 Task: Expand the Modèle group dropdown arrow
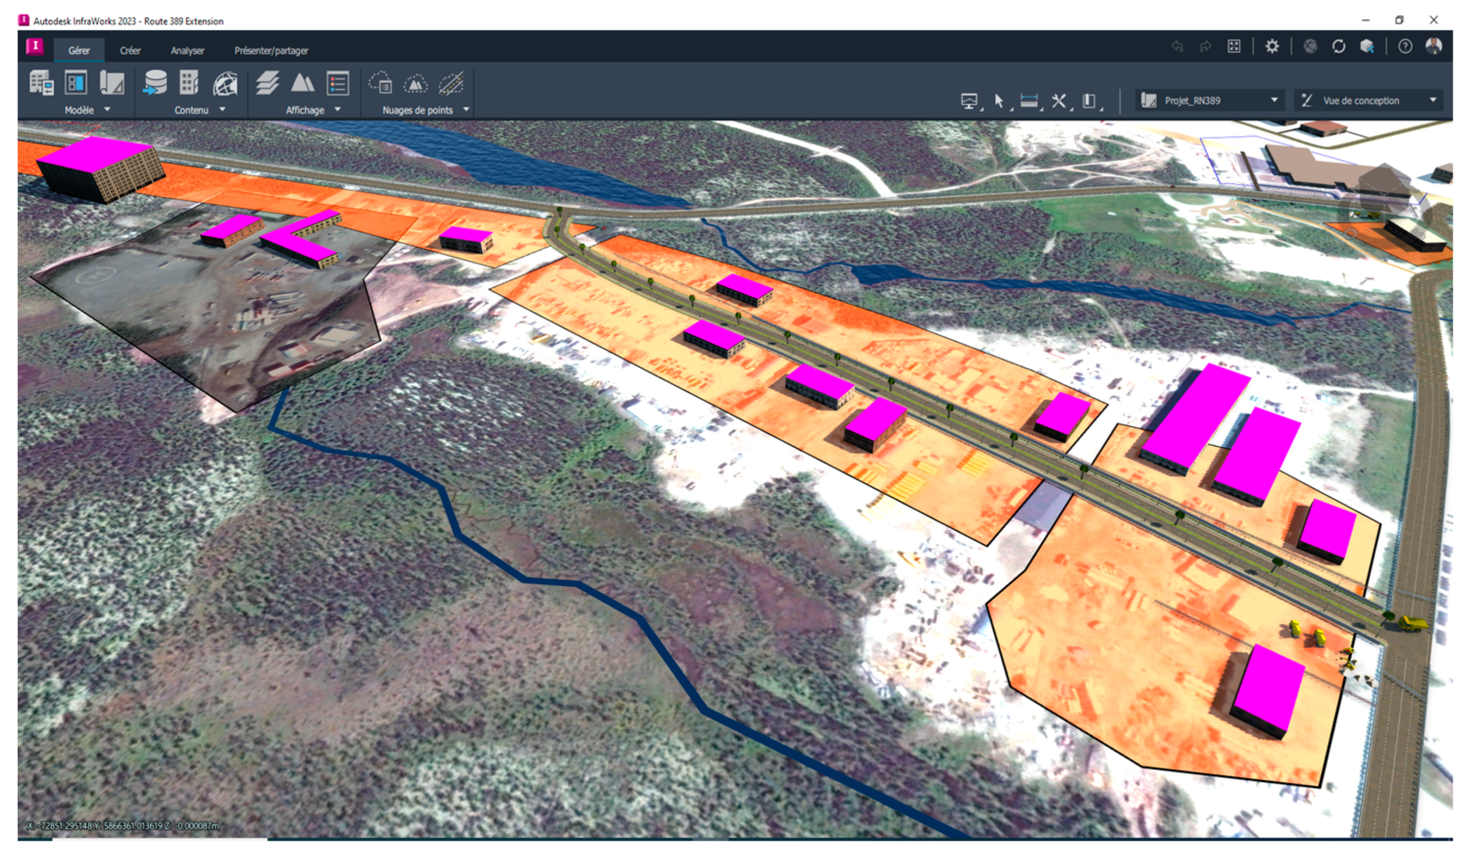coord(107,109)
